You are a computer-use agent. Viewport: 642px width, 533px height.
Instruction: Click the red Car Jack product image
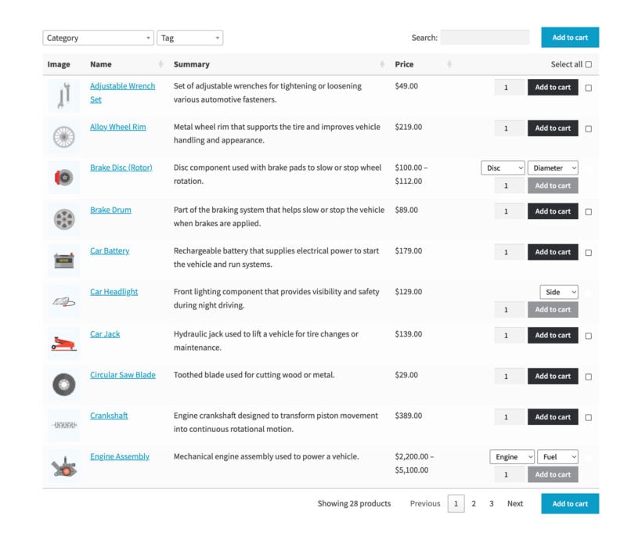(x=63, y=342)
